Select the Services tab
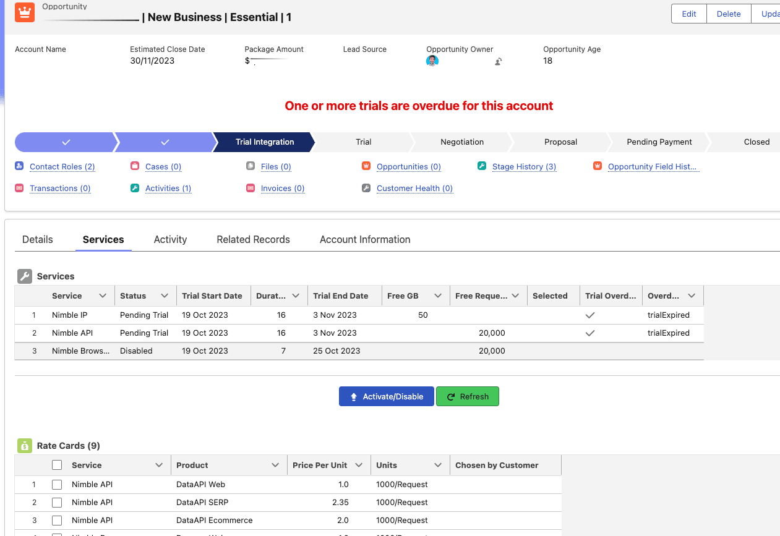This screenshot has height=536, width=780. (103, 239)
